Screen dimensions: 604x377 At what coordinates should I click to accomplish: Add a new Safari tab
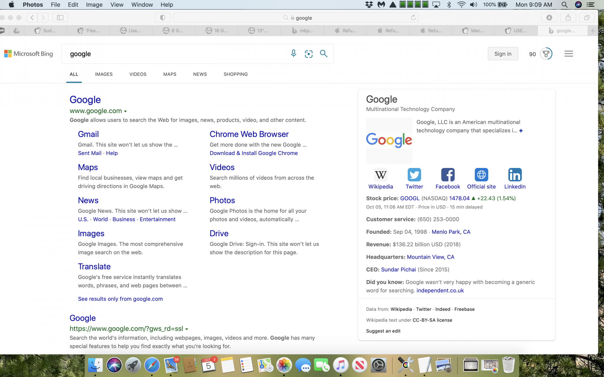click(593, 30)
